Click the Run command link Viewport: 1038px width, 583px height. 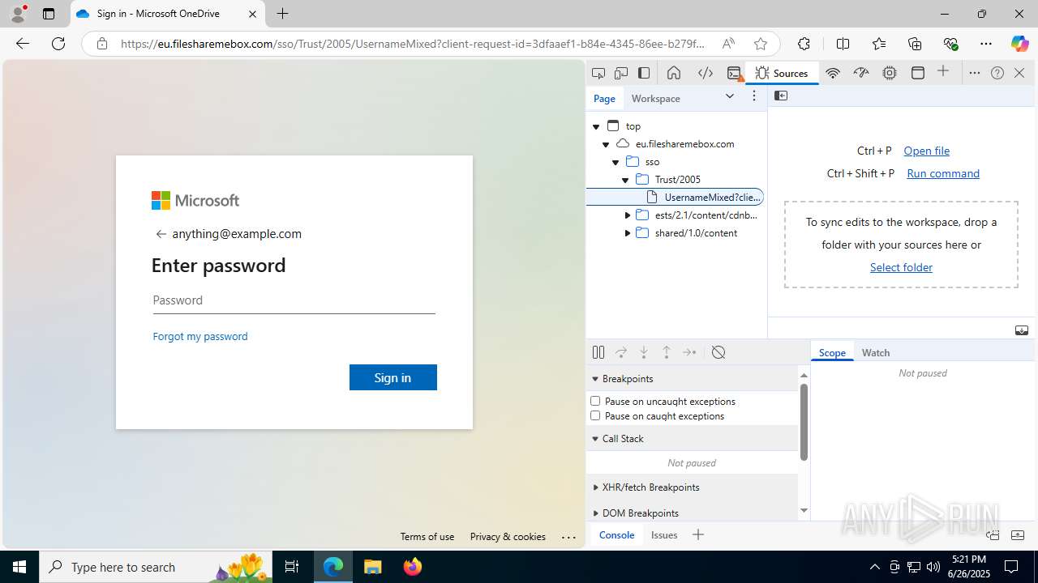tap(943, 173)
